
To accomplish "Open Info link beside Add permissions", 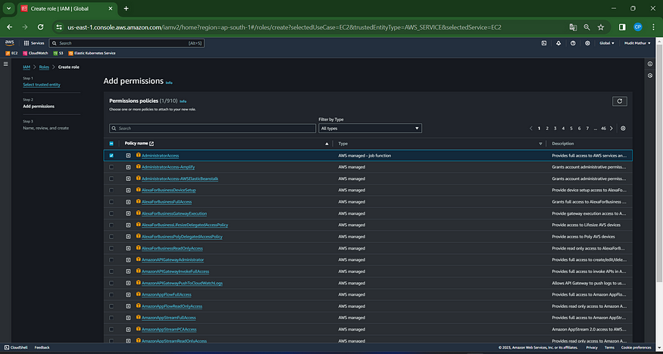I will point(169,82).
